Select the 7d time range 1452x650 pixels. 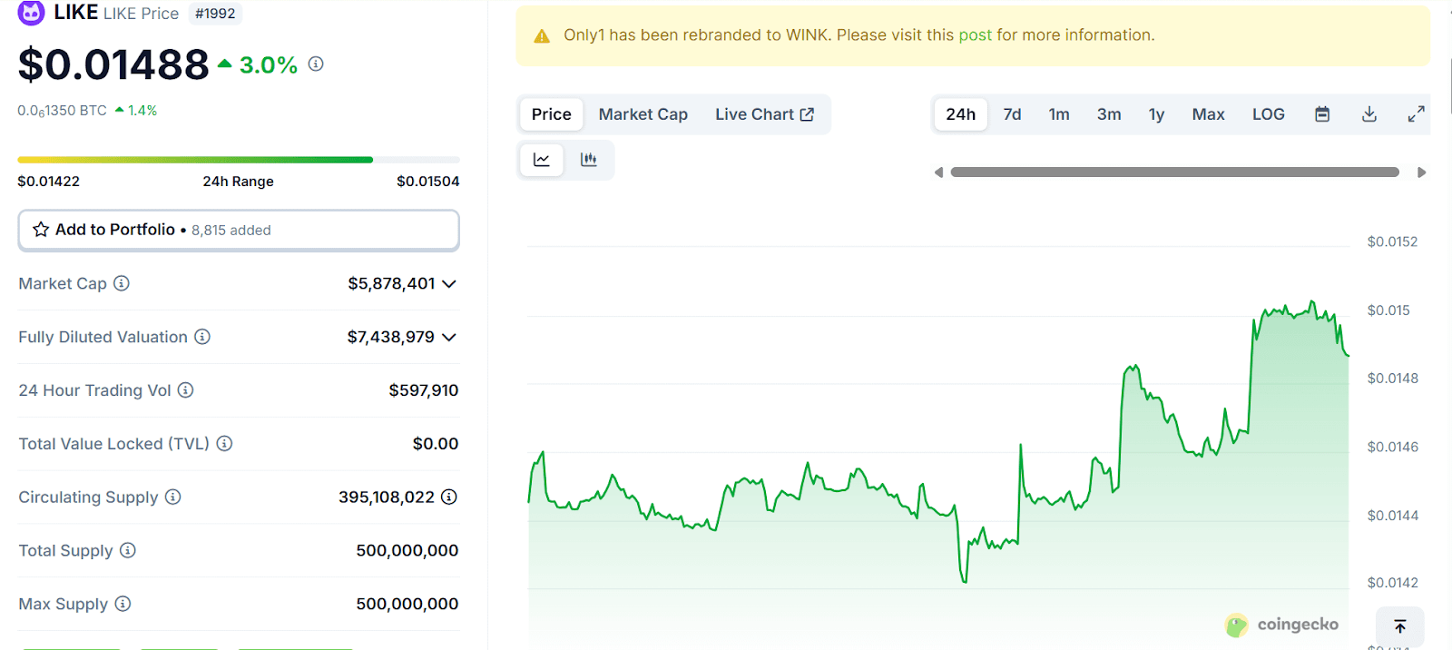(1012, 114)
